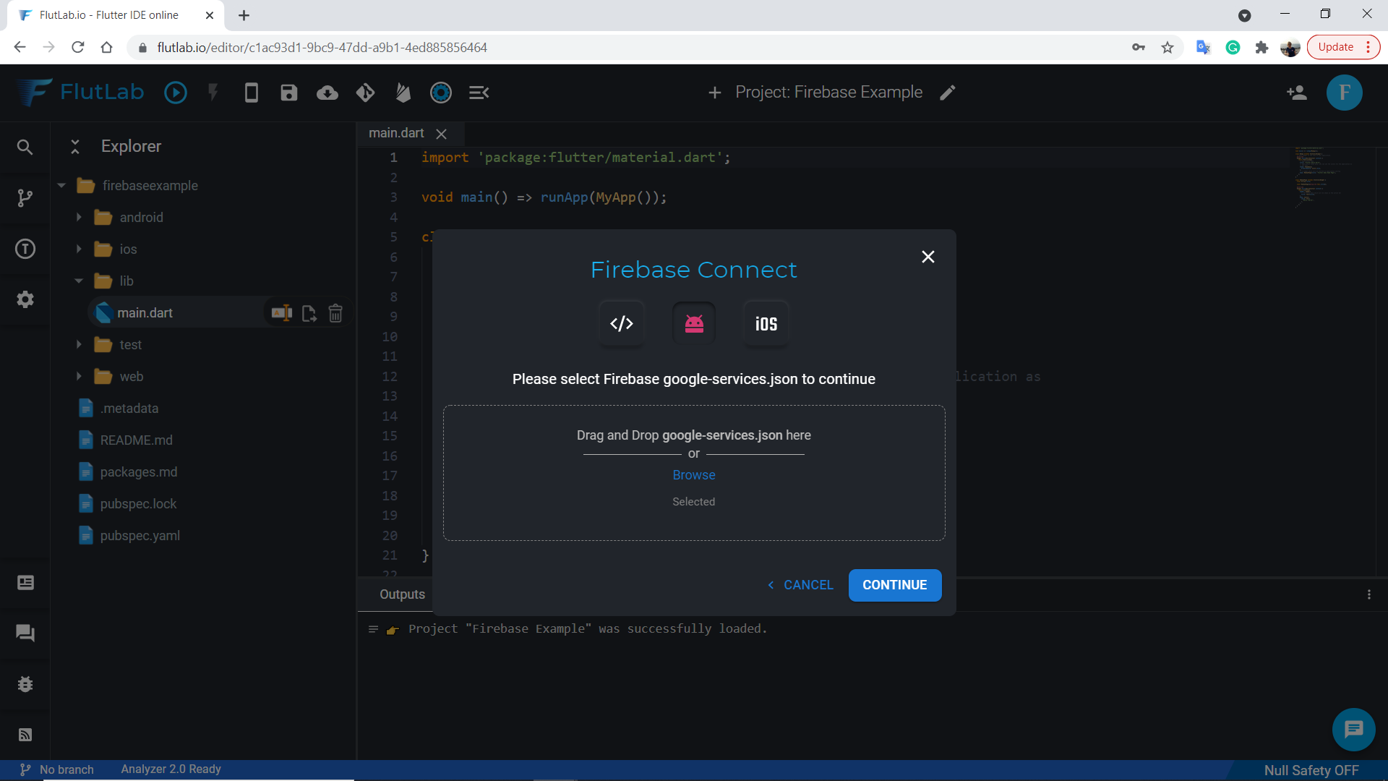The height and width of the screenshot is (781, 1388).
Task: Click the Run project play icon
Action: 176,93
